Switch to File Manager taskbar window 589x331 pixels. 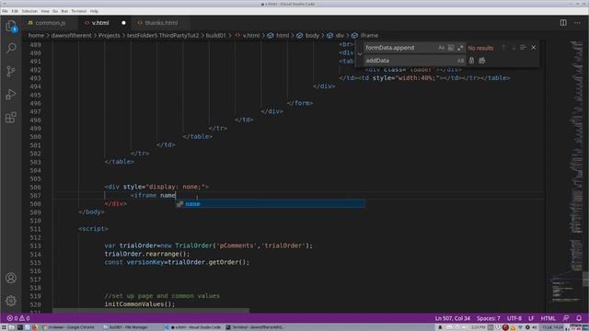(125, 327)
